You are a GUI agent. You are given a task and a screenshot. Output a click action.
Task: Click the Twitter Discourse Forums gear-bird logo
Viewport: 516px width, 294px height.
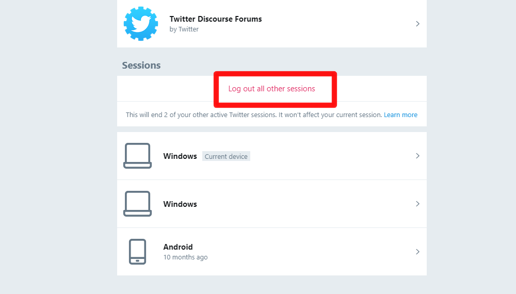[141, 24]
